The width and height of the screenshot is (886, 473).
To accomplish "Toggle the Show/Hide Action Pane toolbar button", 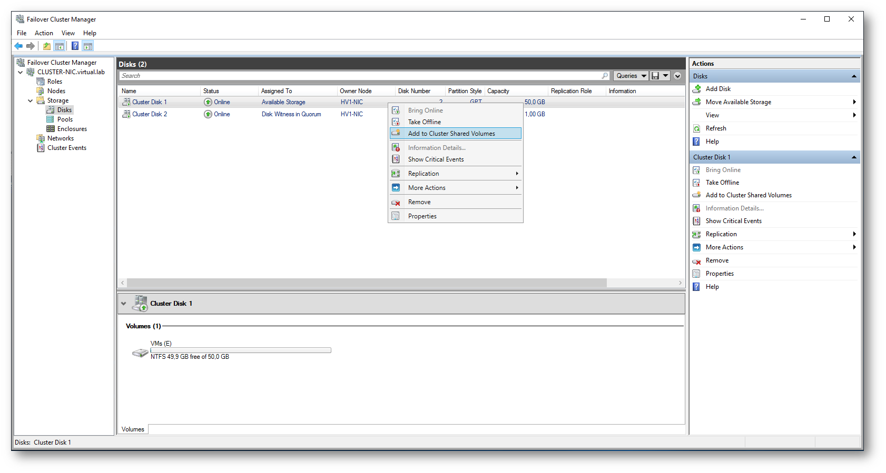I will (x=88, y=46).
